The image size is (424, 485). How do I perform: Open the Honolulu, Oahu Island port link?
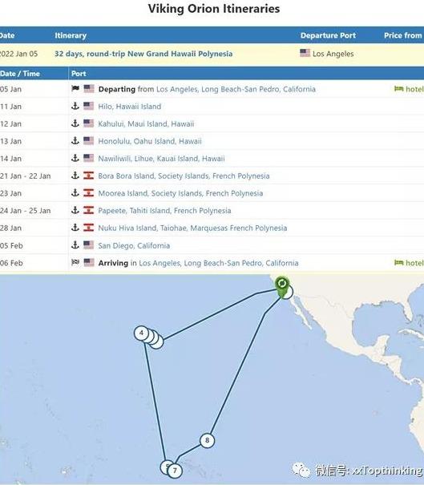coord(150,141)
